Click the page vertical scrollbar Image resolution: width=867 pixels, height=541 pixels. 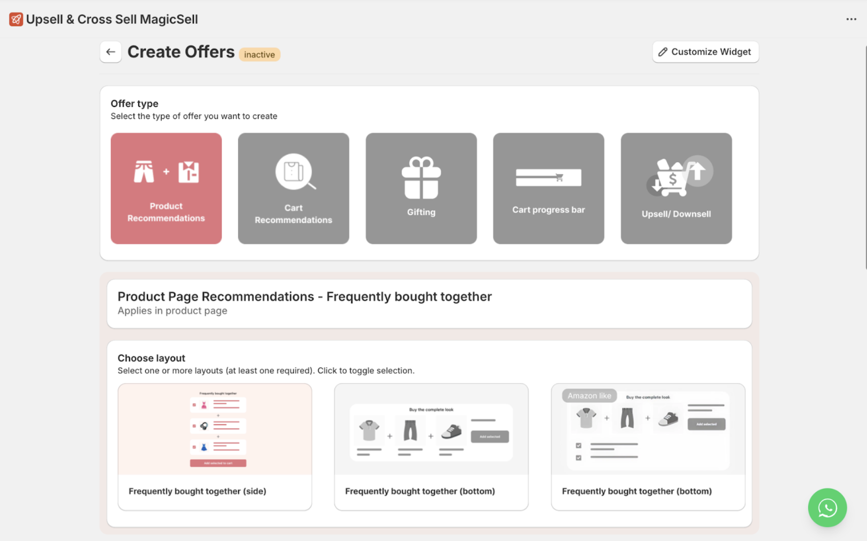click(x=865, y=157)
